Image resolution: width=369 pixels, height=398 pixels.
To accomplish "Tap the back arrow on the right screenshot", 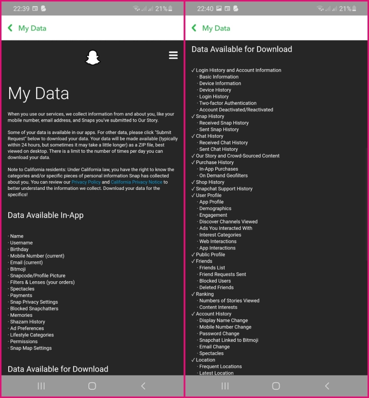I will 194,28.
